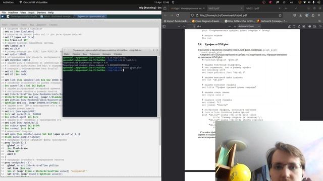Zoom out the PDF document
323x181 pixels.
(x=230, y=26)
